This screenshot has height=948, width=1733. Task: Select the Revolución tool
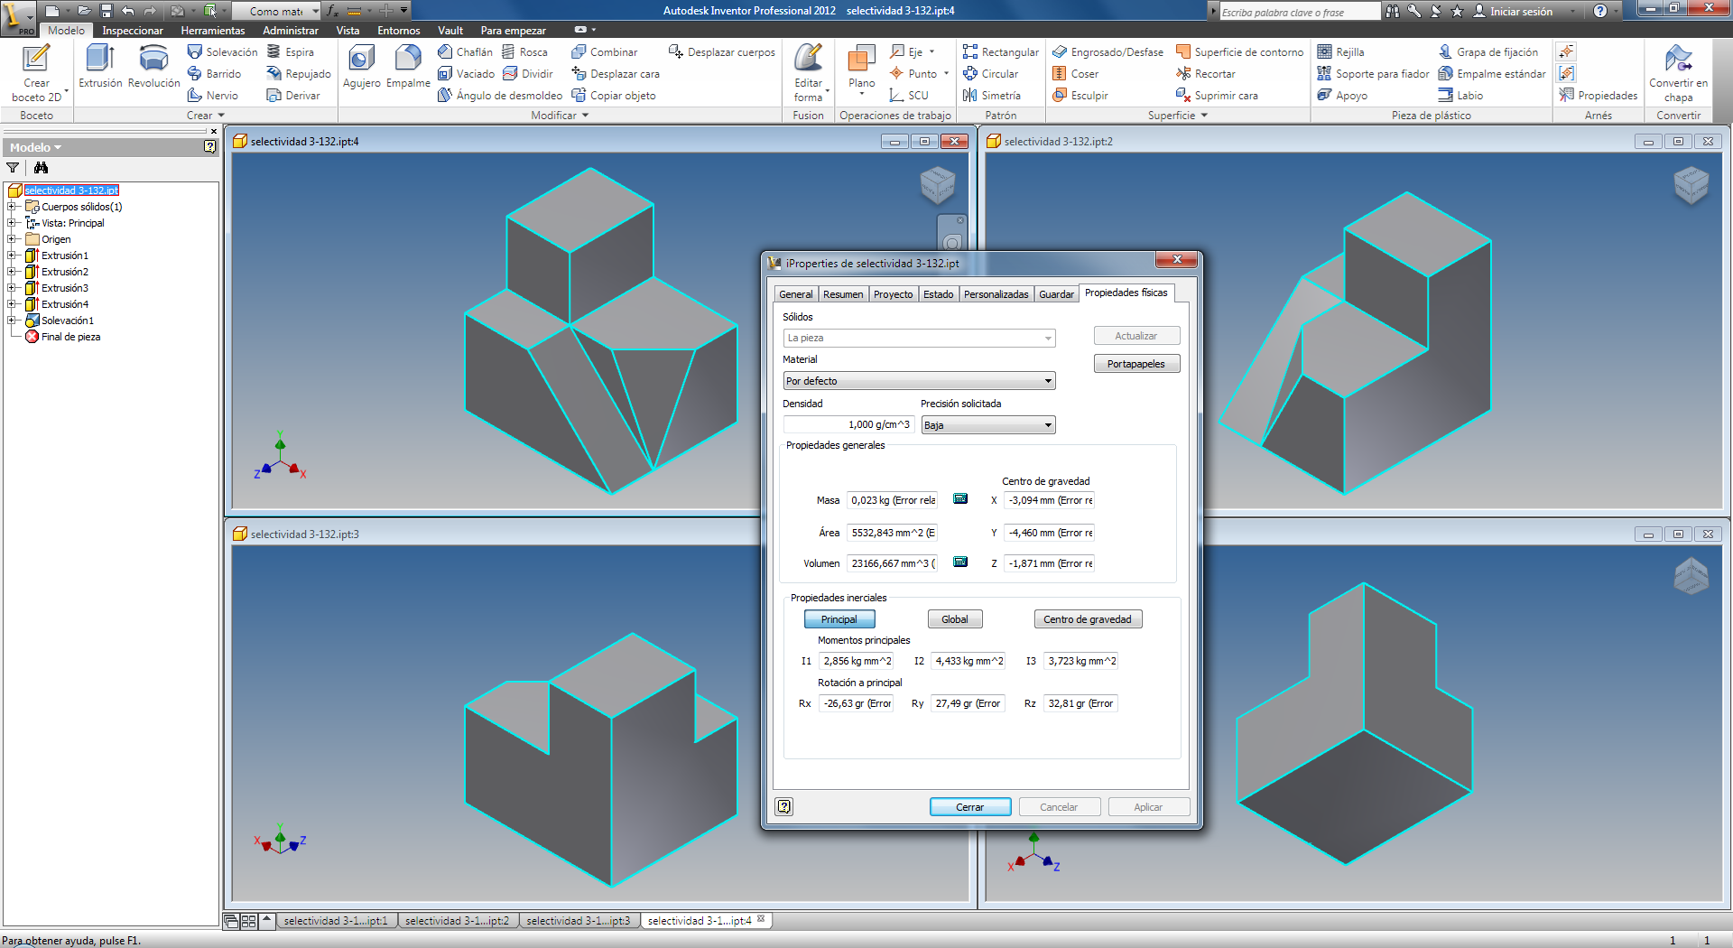point(153,67)
